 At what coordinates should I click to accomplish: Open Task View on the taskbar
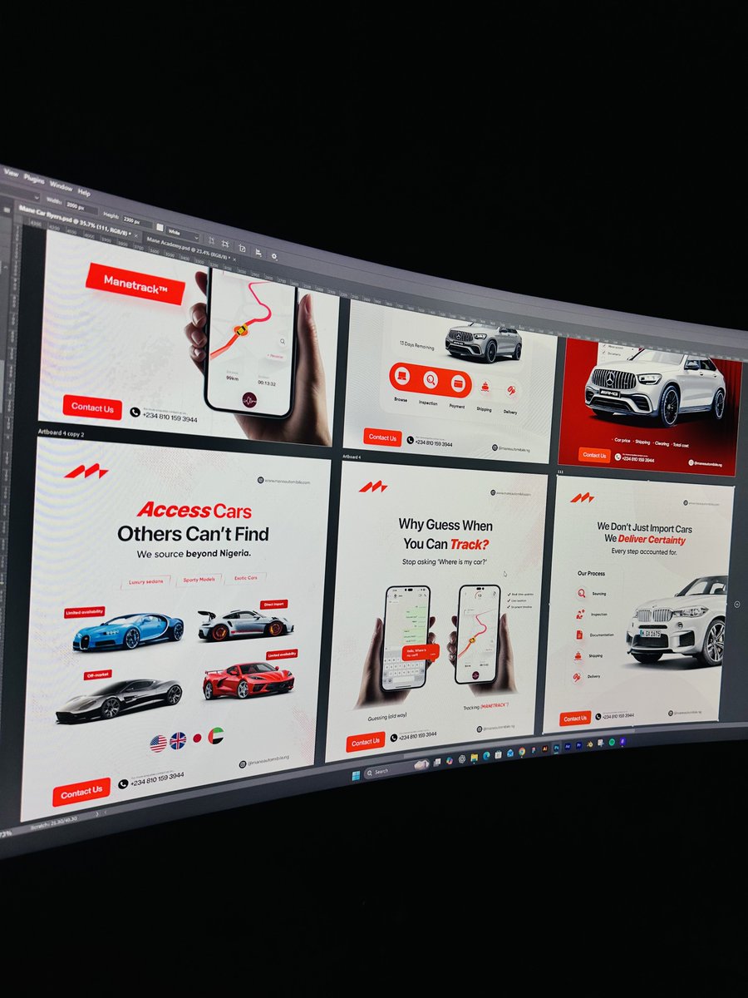(437, 762)
